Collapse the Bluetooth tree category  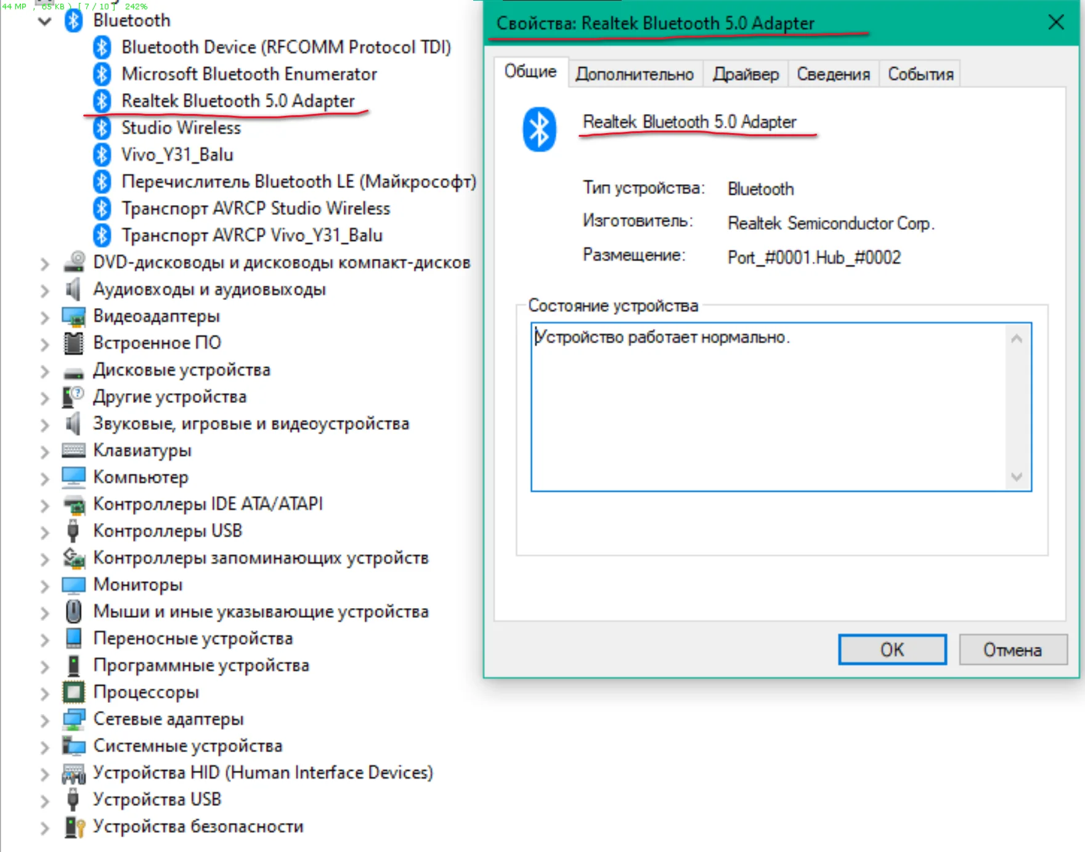coord(45,22)
